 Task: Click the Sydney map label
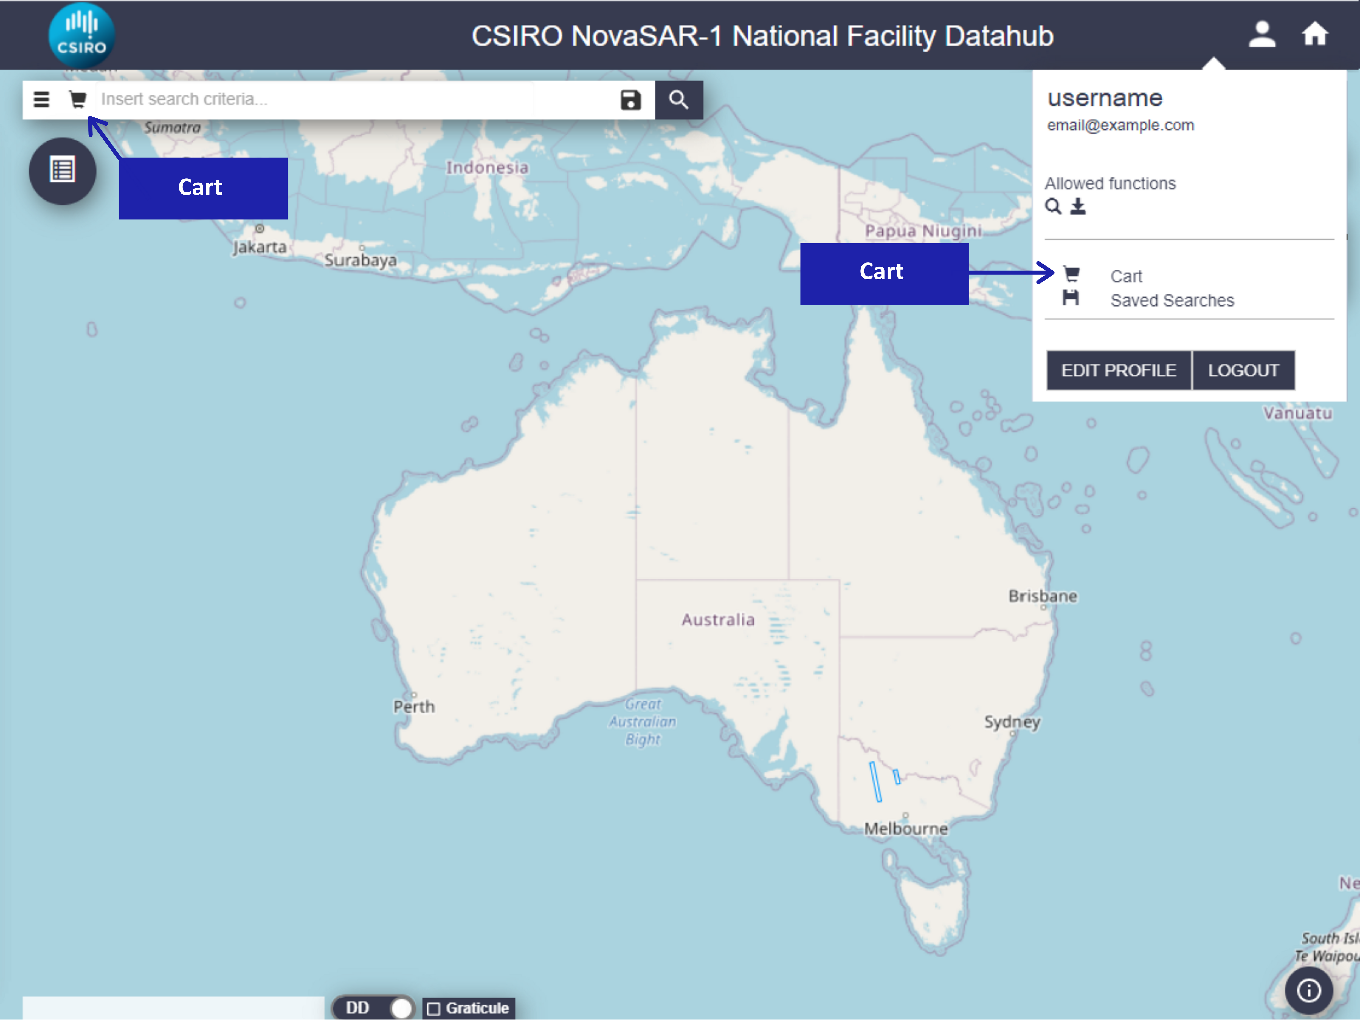tap(1012, 722)
